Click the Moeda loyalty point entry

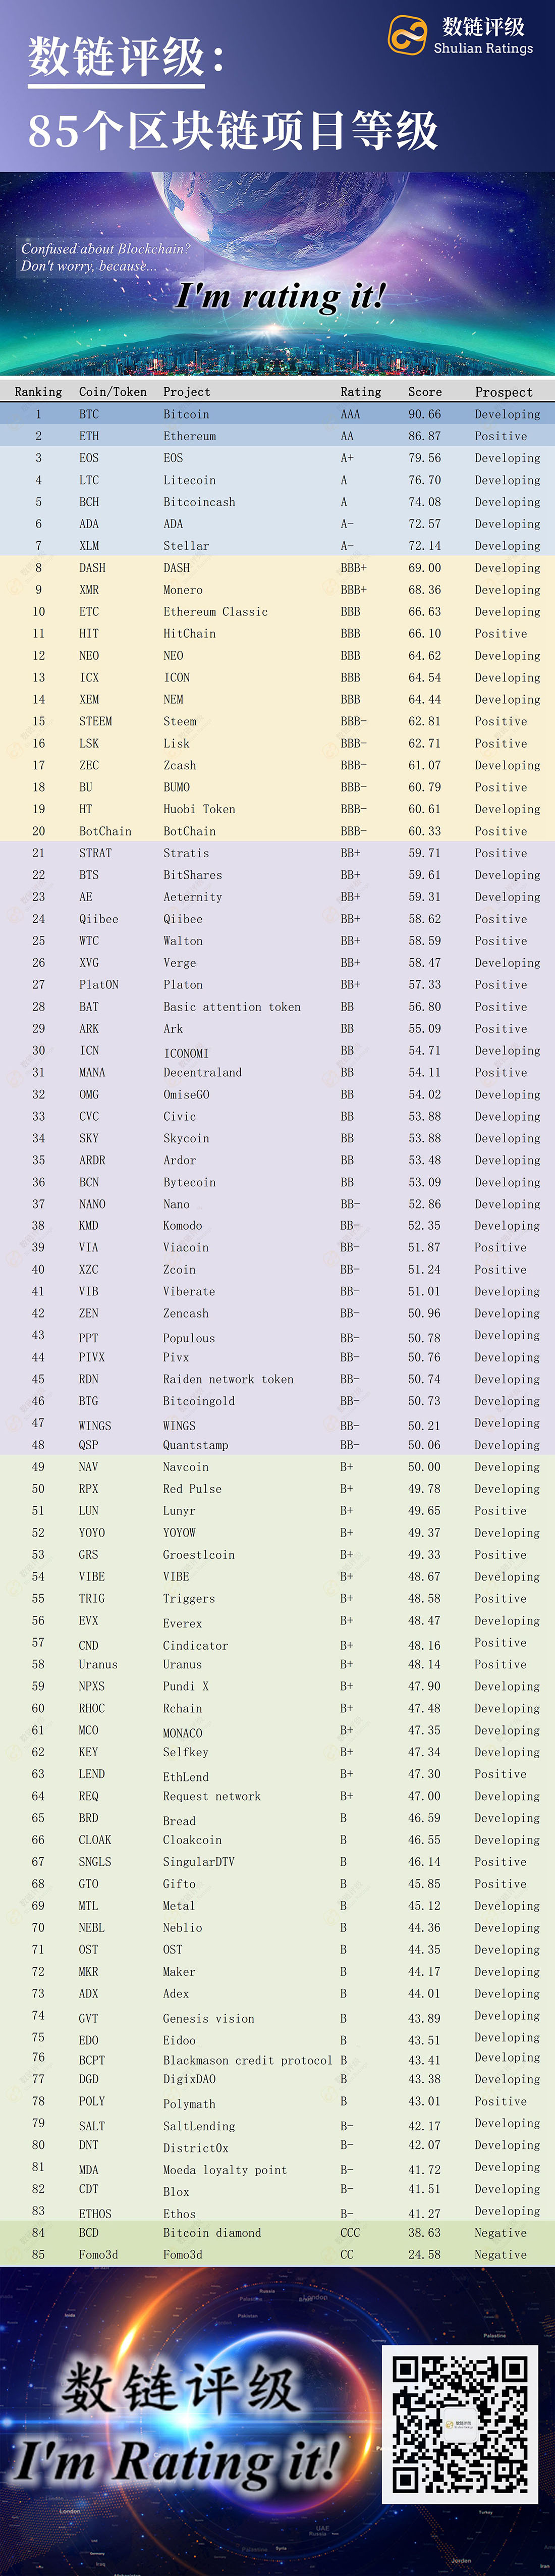click(225, 2170)
